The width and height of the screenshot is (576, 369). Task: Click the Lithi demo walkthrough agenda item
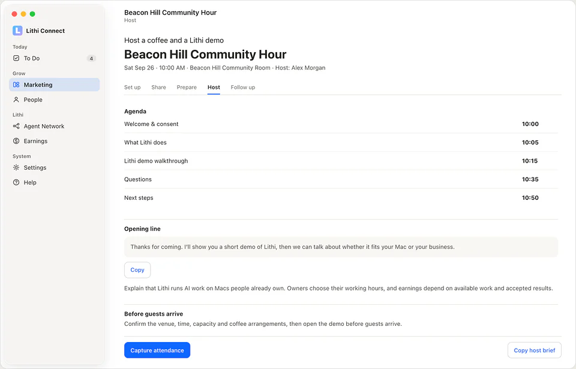click(156, 161)
